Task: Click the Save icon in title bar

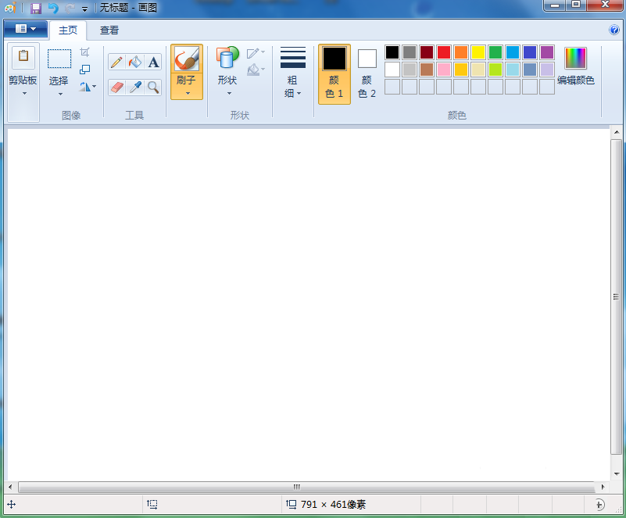Action: [x=36, y=8]
